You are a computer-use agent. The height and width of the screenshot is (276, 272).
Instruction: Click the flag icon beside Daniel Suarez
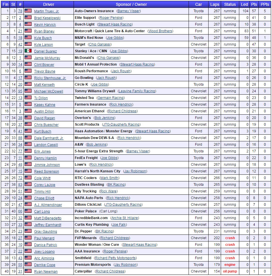point(28,51)
